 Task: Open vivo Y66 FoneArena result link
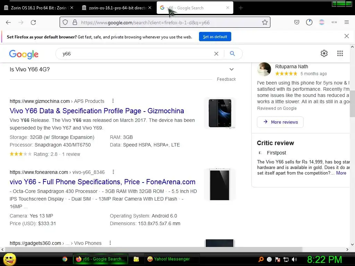(x=102, y=182)
